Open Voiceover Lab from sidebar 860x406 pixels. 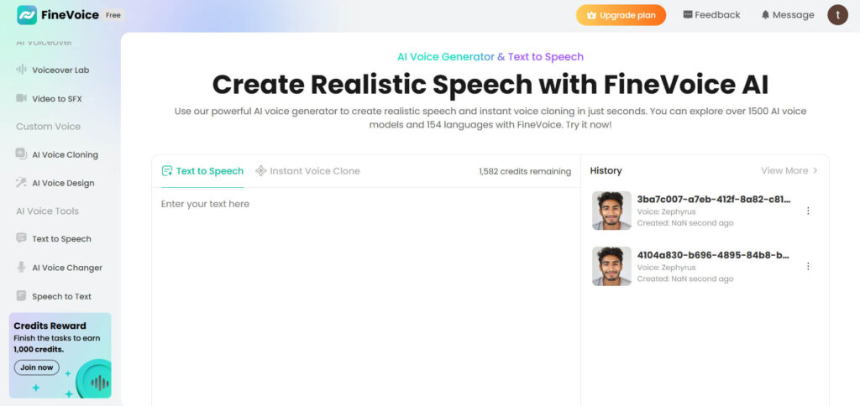60,70
